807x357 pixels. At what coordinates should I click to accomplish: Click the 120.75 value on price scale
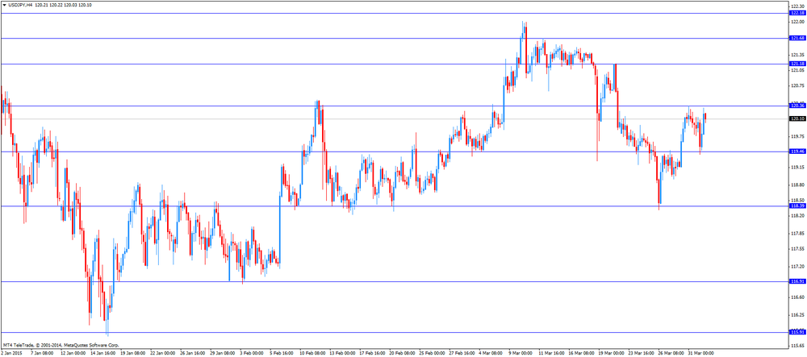tap(798, 85)
